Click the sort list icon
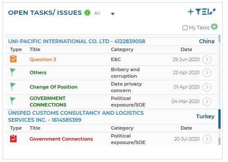 click(x=205, y=12)
